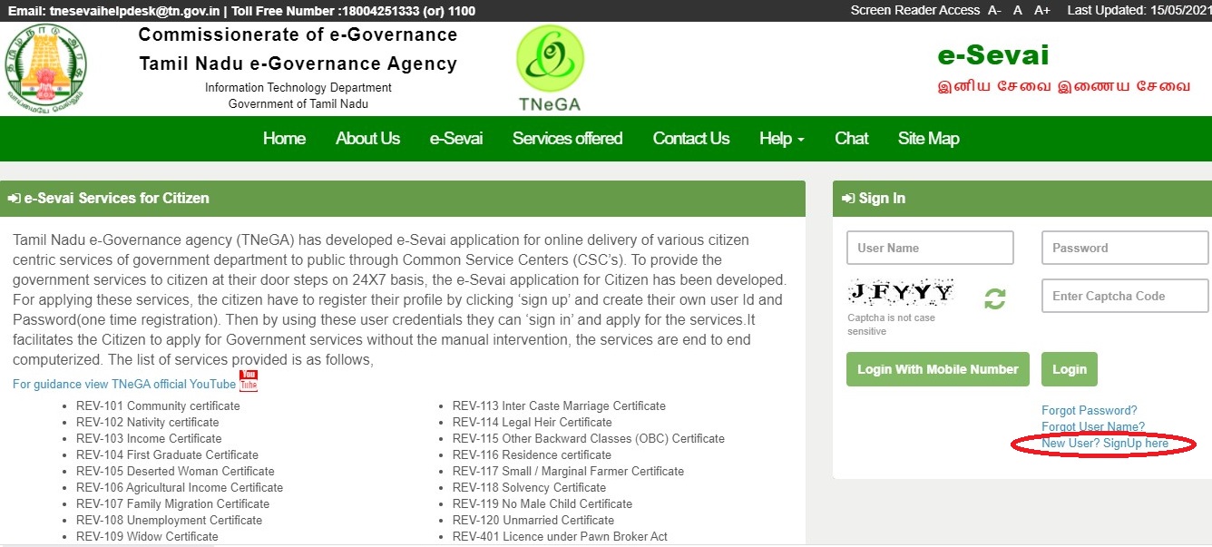Select REV-106 Agricultural Income Certificate
This screenshot has width=1212, height=547.
pyautogui.click(x=180, y=488)
